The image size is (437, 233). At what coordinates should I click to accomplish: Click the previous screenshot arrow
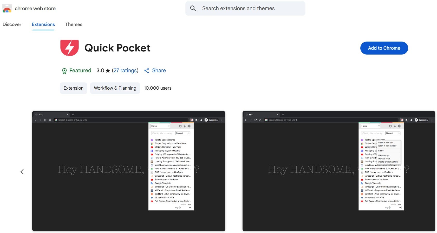pyautogui.click(x=22, y=172)
